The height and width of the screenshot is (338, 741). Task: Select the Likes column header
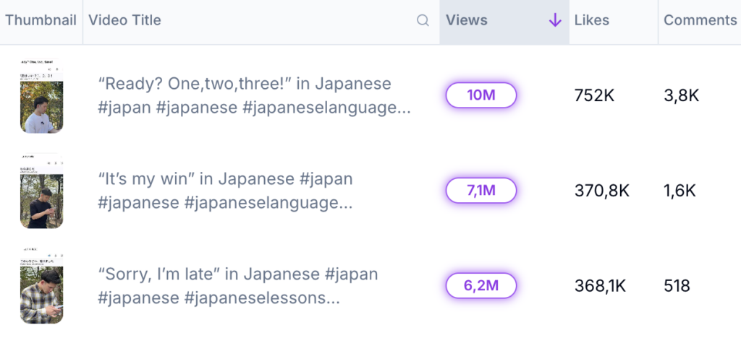591,21
